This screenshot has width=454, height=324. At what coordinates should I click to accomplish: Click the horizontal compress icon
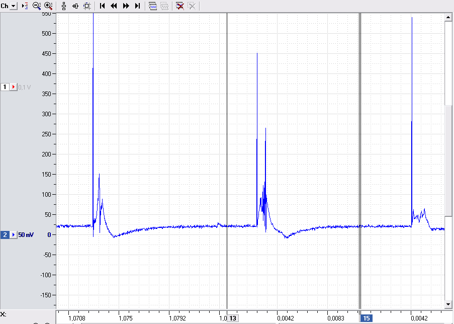[75, 6]
